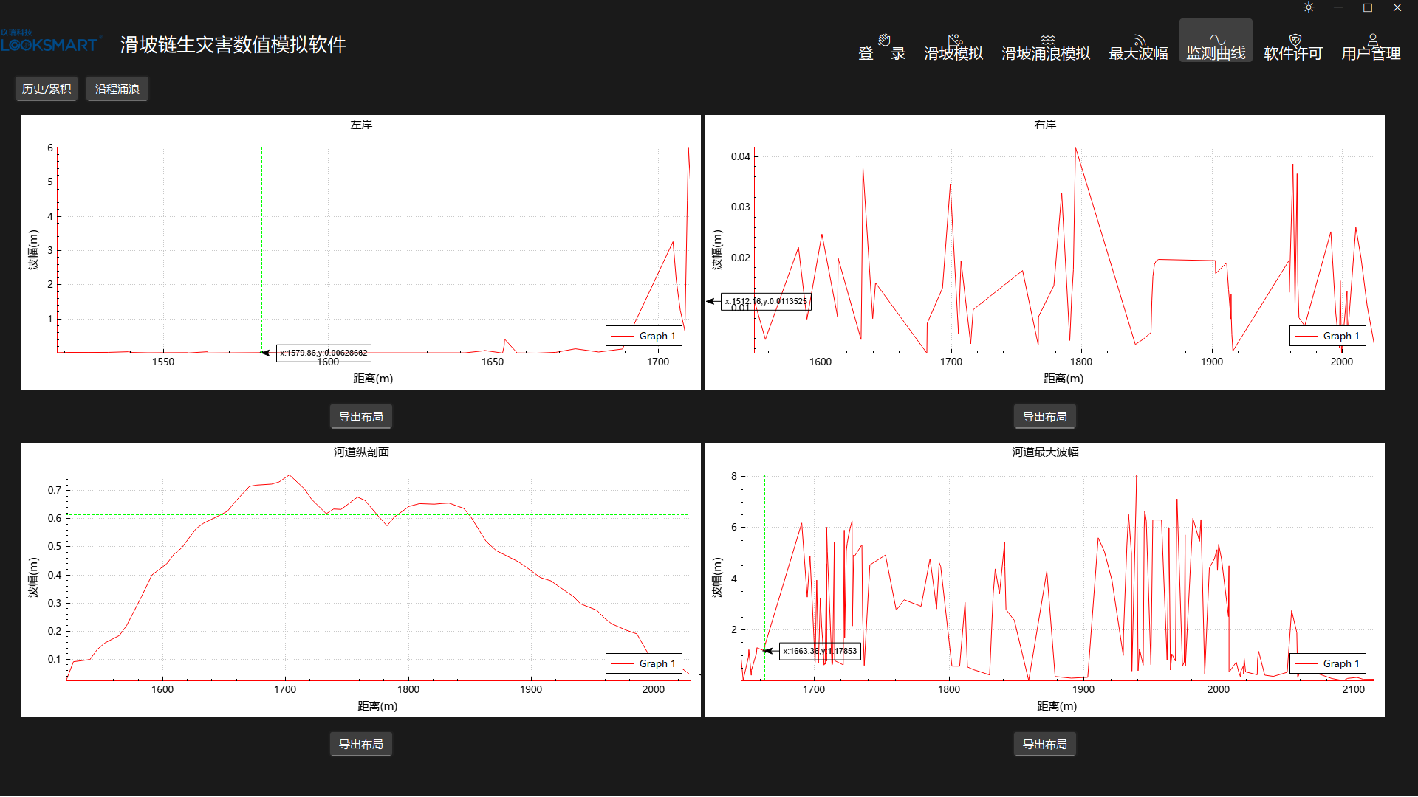Open 滑坡模拟 landslide simulation
This screenshot has height=797, width=1418.
click(x=953, y=47)
